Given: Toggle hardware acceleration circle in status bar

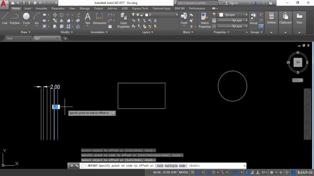Looking at the screenshot, I should click(293, 172).
